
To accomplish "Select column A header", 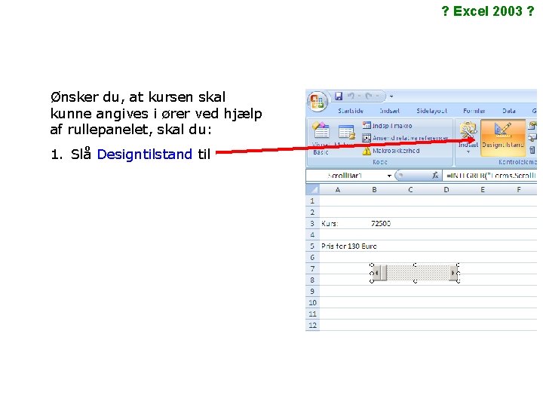I will 338,190.
